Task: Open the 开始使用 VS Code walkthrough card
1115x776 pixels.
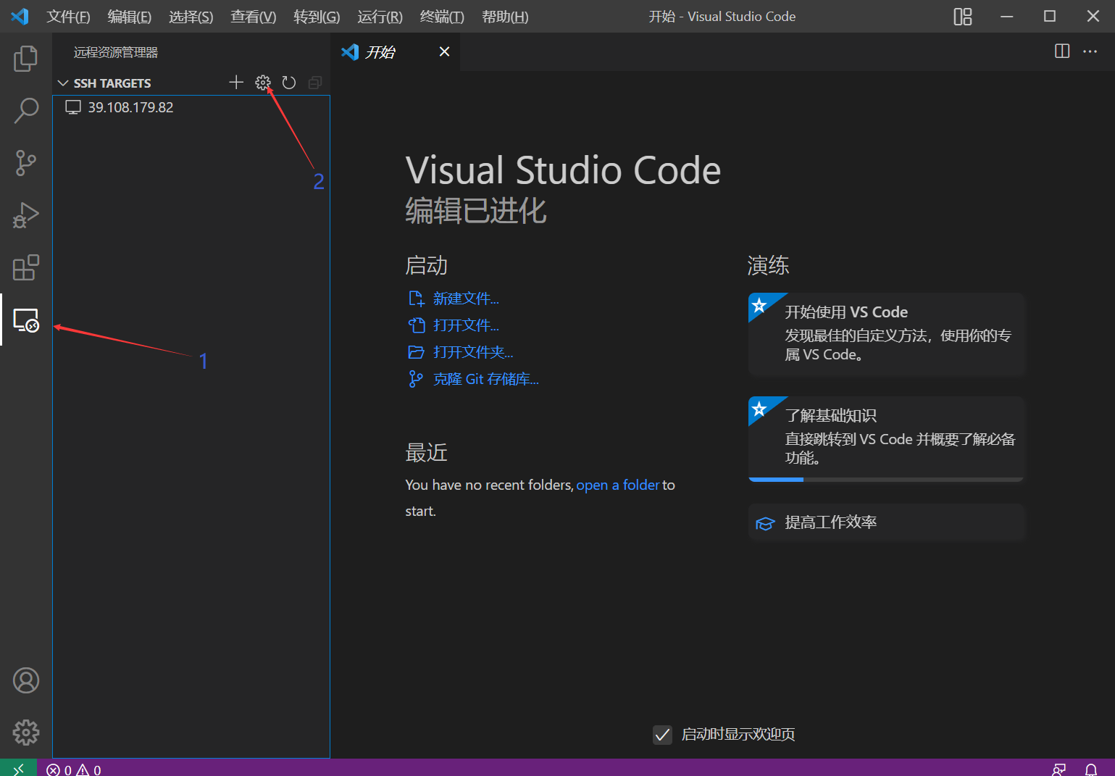Action: tap(887, 334)
